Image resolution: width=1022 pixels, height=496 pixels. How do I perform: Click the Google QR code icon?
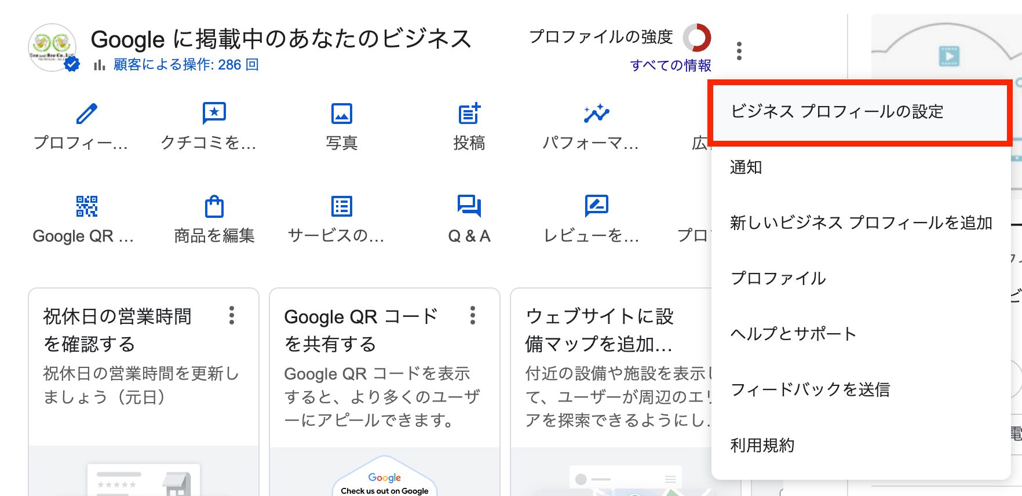[86, 206]
